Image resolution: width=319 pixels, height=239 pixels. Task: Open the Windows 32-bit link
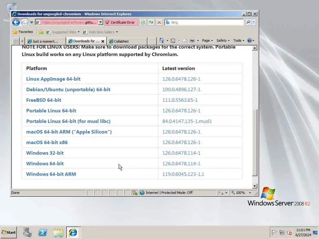pyautogui.click(x=45, y=153)
